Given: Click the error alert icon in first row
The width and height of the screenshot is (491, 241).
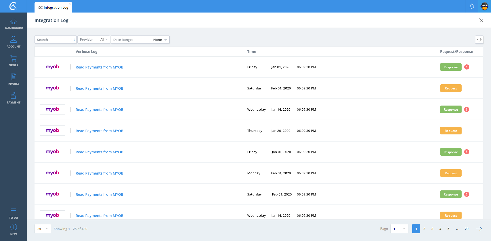Looking at the screenshot, I should click(x=466, y=67).
